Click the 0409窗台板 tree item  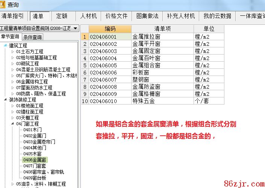click(35, 178)
